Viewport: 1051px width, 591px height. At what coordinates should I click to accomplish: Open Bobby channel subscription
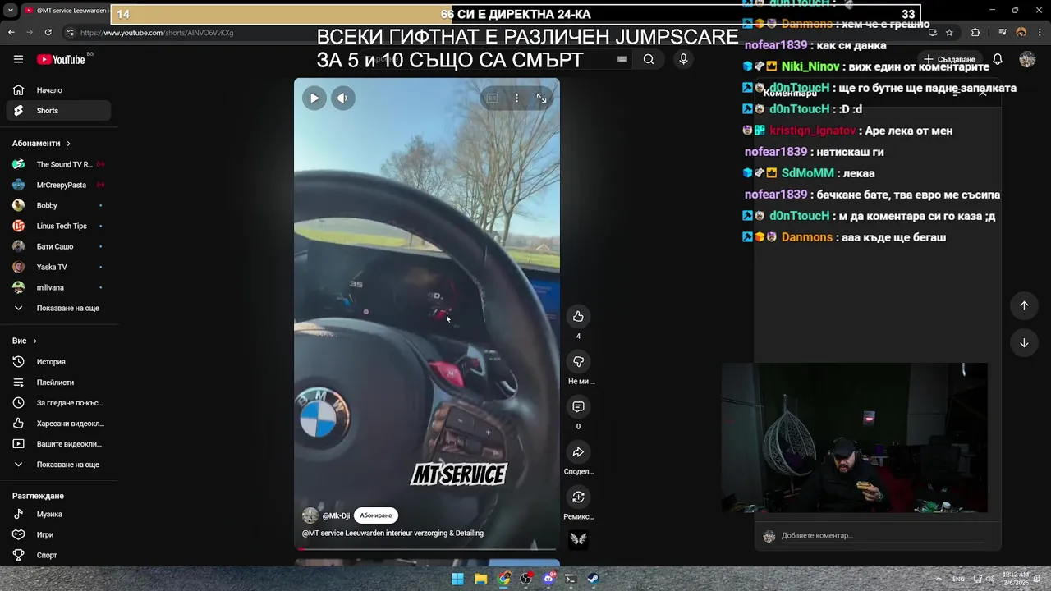(59, 205)
